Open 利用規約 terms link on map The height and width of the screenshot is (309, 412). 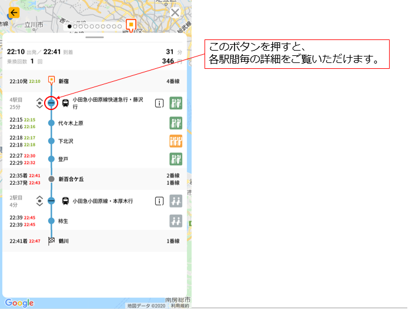click(180, 306)
